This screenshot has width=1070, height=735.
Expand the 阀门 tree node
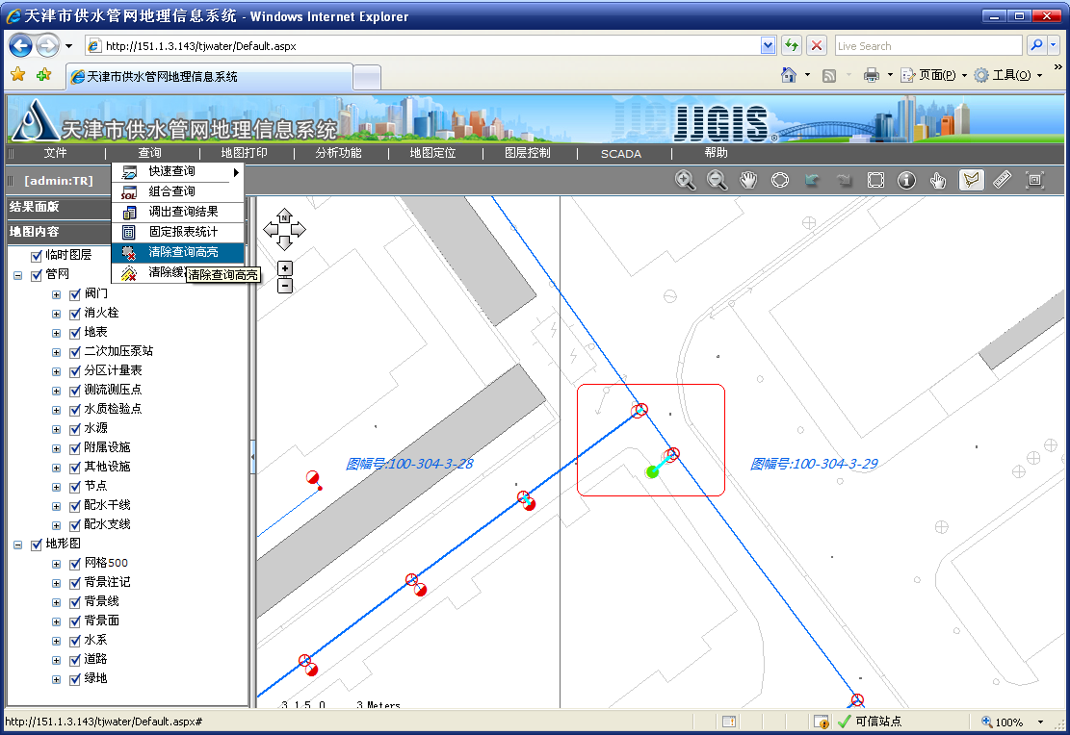(57, 293)
